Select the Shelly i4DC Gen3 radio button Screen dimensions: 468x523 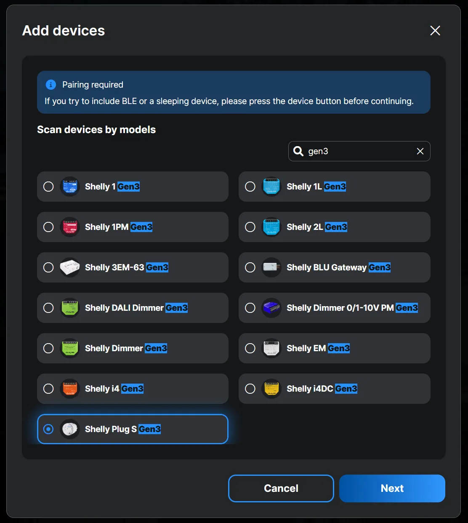coord(250,389)
